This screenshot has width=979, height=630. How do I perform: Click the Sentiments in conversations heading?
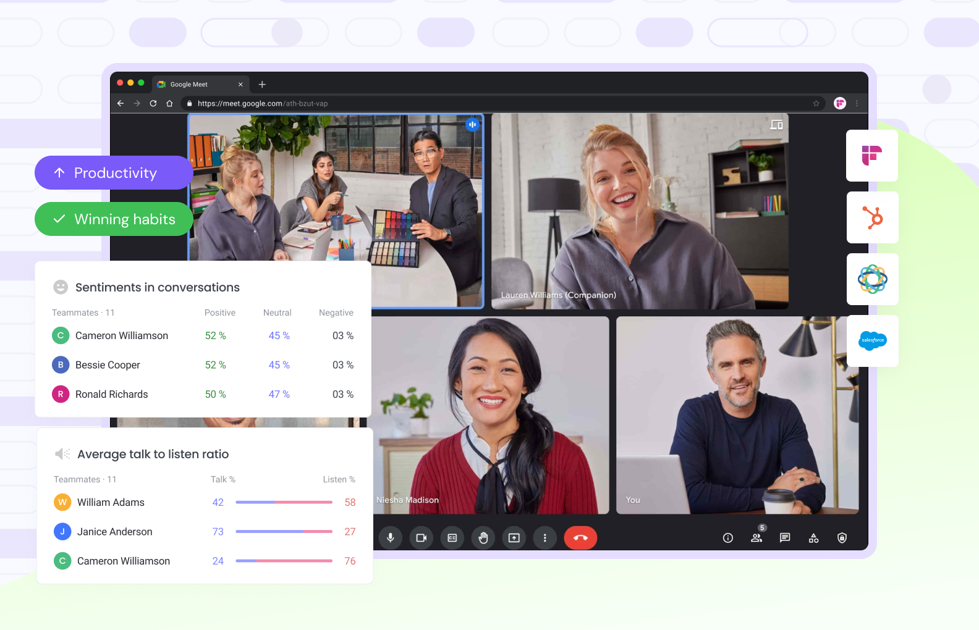point(158,287)
